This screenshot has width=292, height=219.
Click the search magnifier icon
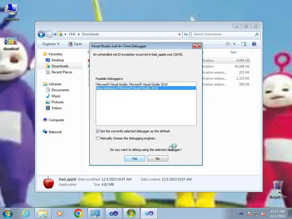[x=257, y=34]
